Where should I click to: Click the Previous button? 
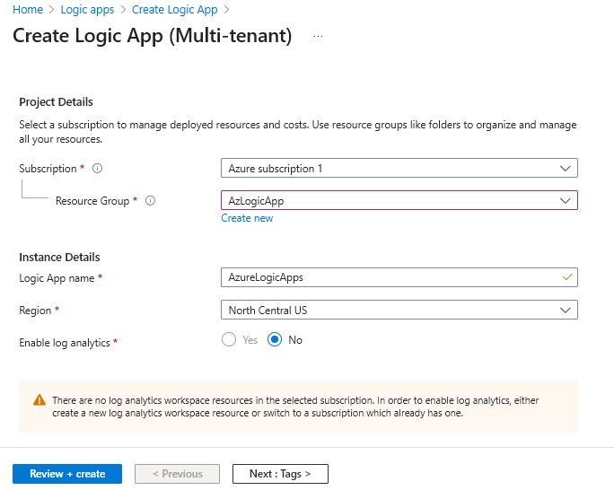pyautogui.click(x=177, y=474)
